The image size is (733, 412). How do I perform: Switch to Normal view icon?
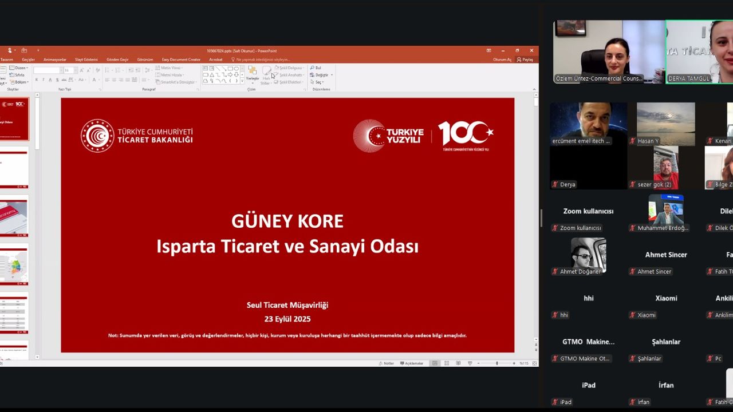tap(435, 363)
